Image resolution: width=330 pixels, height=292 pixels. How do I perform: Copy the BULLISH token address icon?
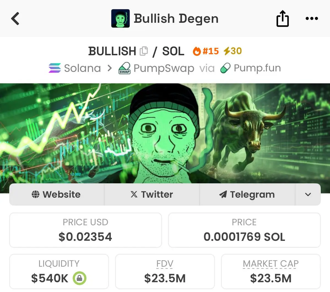144,51
